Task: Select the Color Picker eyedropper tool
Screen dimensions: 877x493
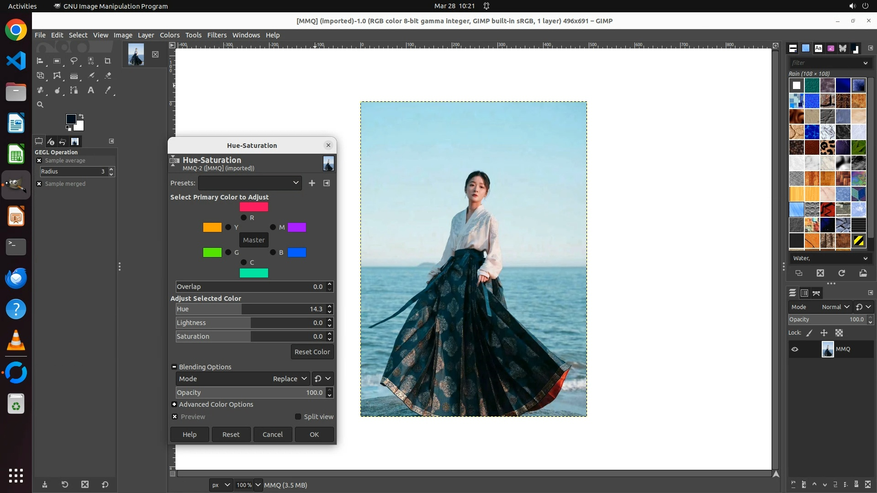Action: pyautogui.click(x=108, y=90)
